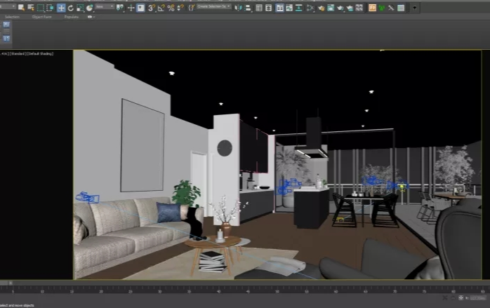The image size is (490, 308).
Task: Expand the ribbon eye options dropdown
Action: 91,17
